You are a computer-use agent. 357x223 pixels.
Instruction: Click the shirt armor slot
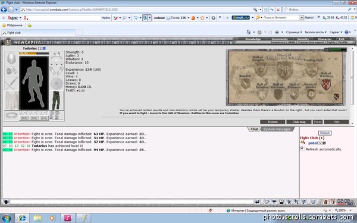tap(11, 100)
